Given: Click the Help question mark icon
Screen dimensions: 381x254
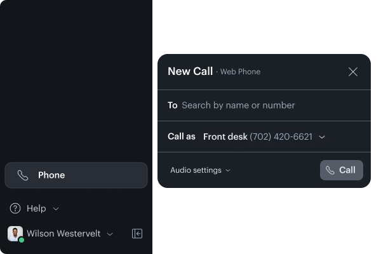Looking at the screenshot, I should 15,208.
